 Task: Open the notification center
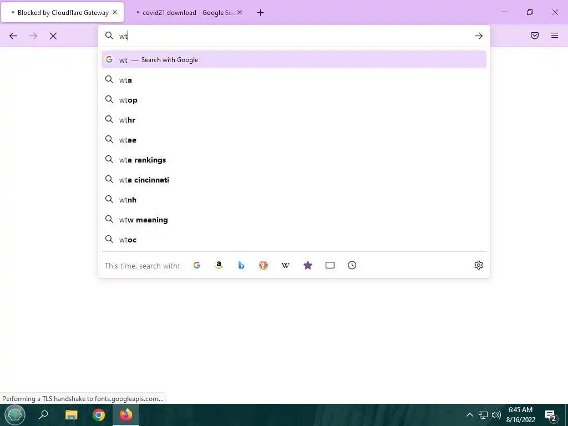(551, 415)
